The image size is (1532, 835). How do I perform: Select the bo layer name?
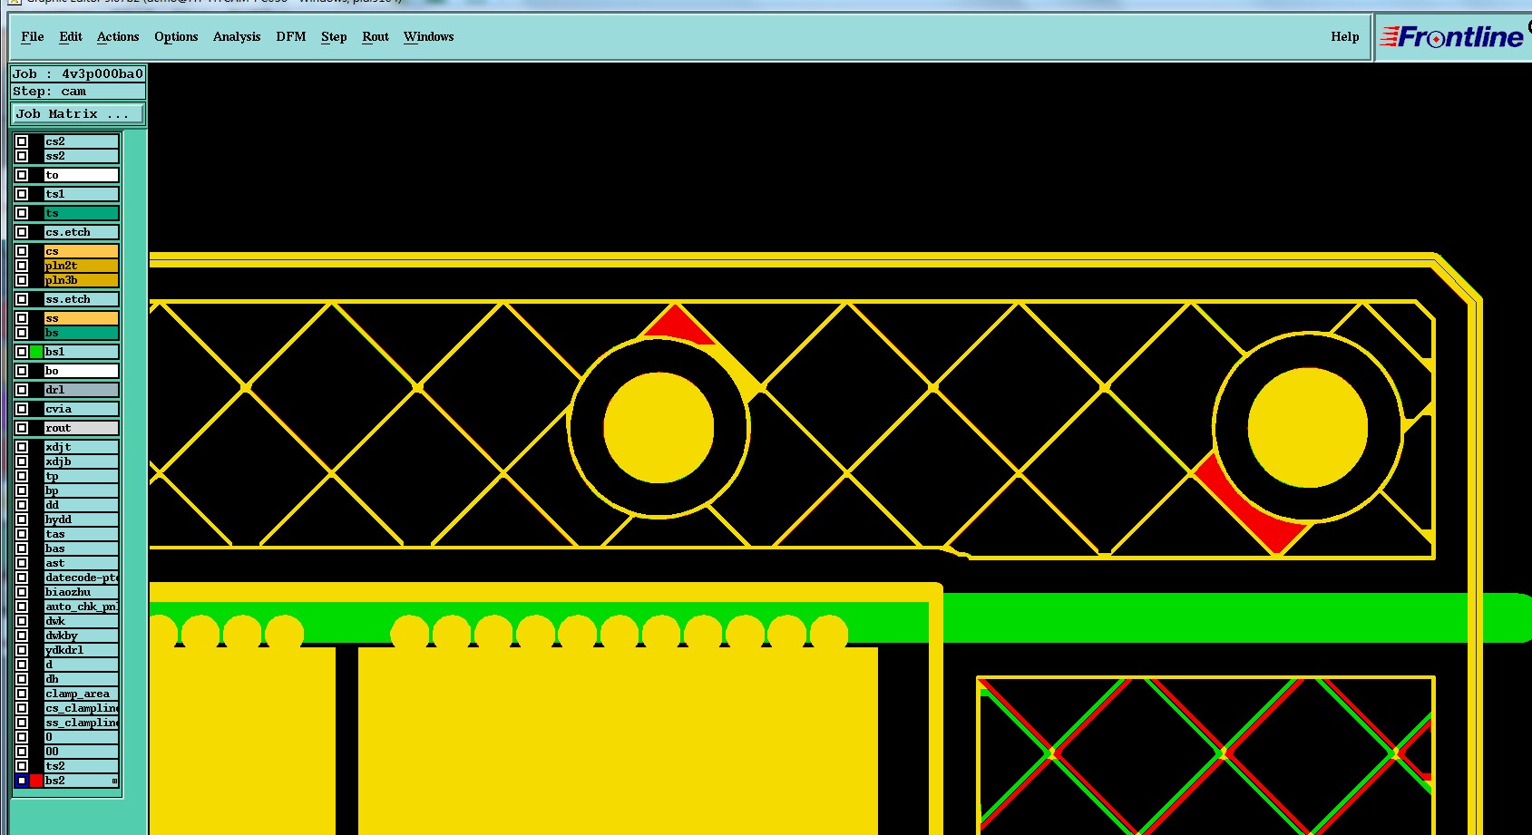82,371
